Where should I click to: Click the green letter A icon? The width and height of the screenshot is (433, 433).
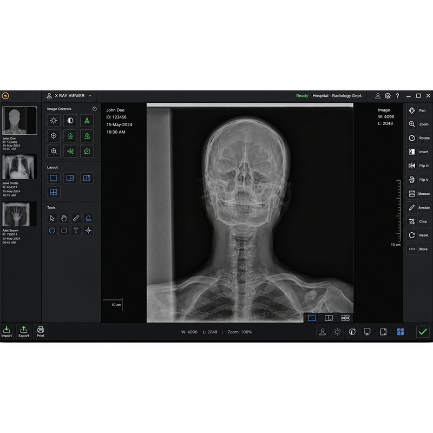[x=87, y=120]
